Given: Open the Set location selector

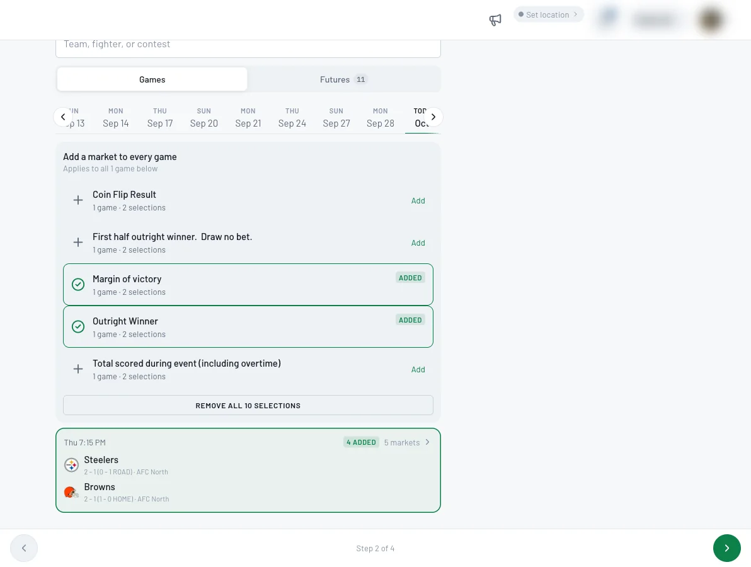Looking at the screenshot, I should coord(548,14).
